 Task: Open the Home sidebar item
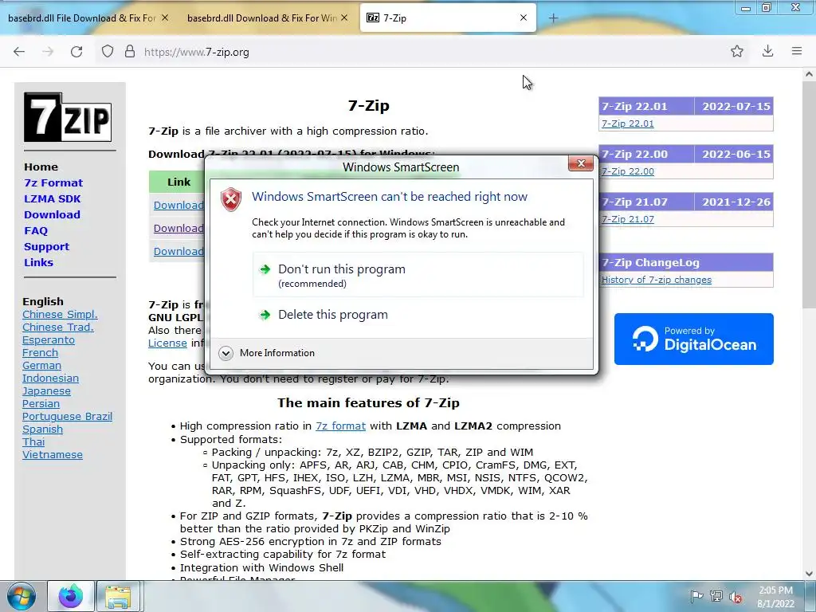pyautogui.click(x=41, y=167)
